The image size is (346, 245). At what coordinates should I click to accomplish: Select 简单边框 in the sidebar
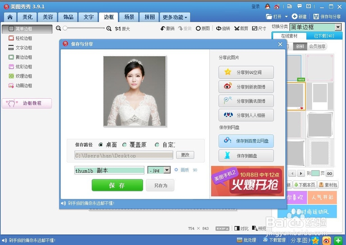pos(27,29)
